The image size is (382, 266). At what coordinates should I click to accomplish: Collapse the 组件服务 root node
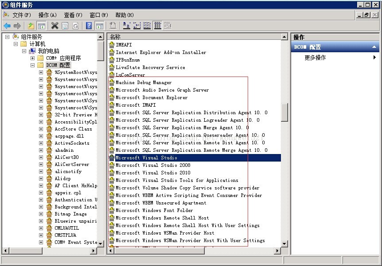(x=7, y=37)
